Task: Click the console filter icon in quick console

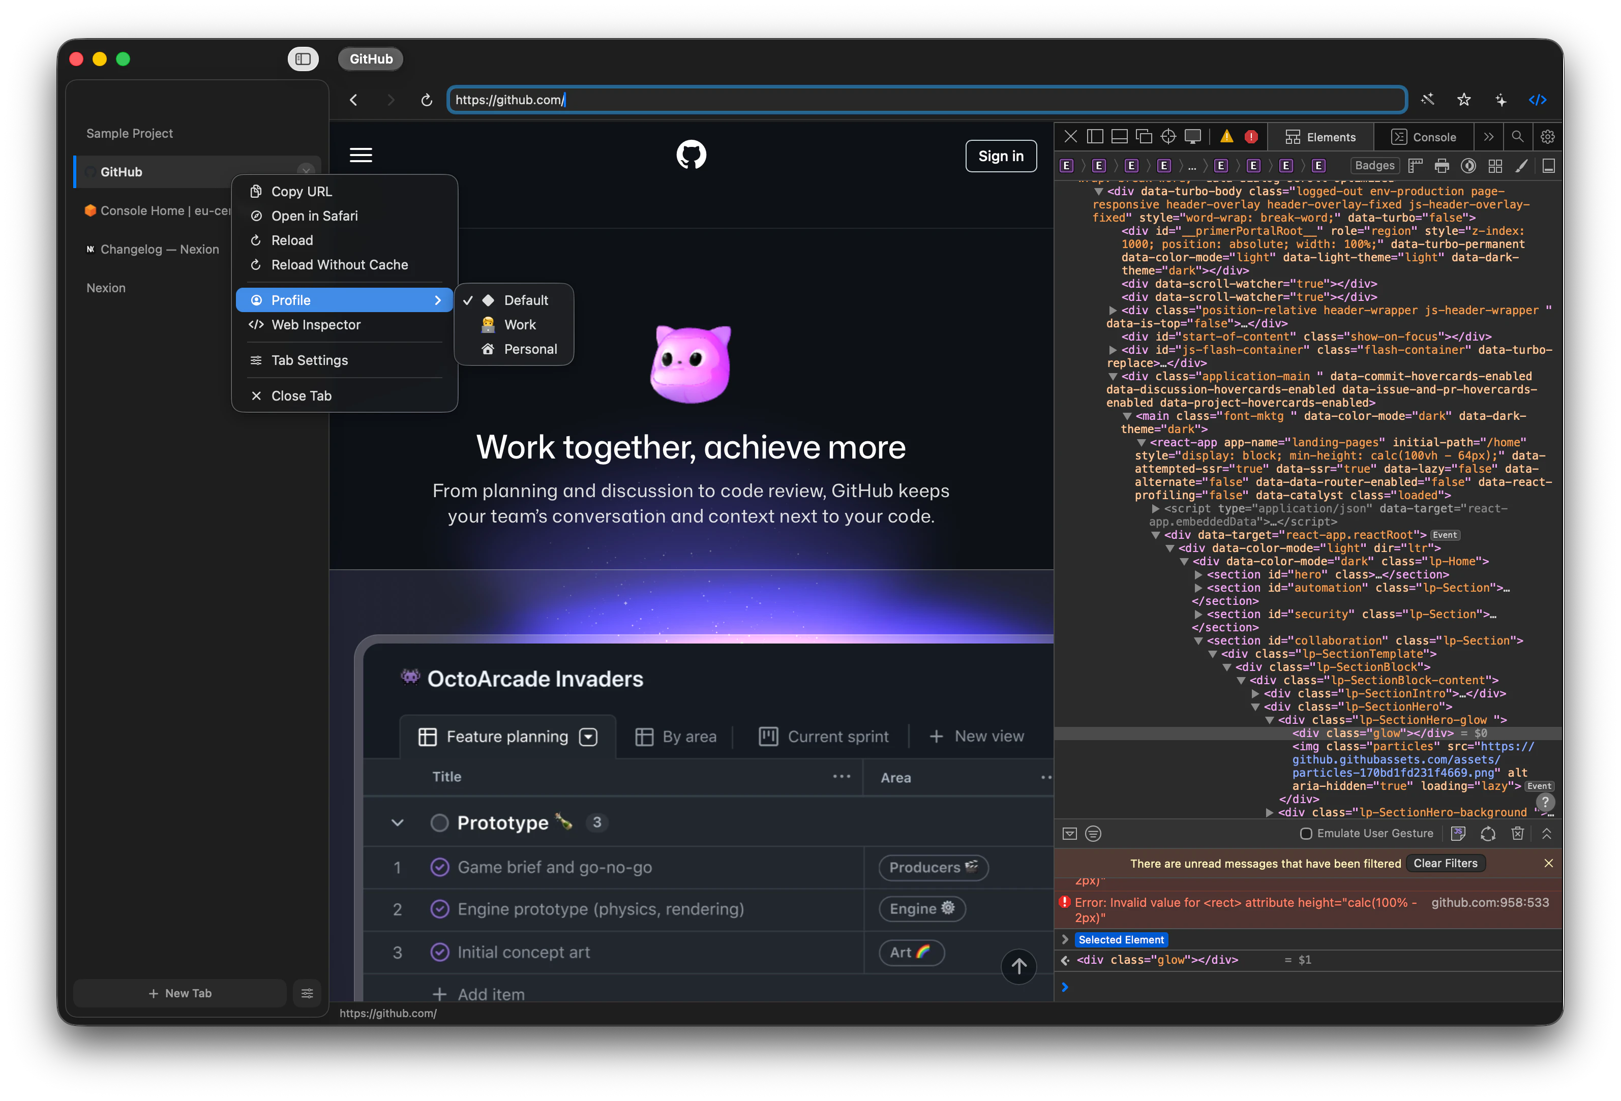Action: click(x=1093, y=833)
